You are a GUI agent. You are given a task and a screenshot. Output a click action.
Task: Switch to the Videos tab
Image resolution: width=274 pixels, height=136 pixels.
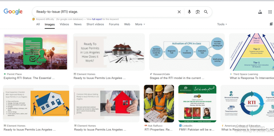click(x=64, y=24)
